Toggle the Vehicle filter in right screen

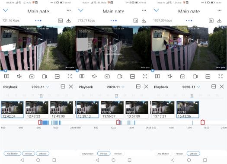[x=193, y=154]
